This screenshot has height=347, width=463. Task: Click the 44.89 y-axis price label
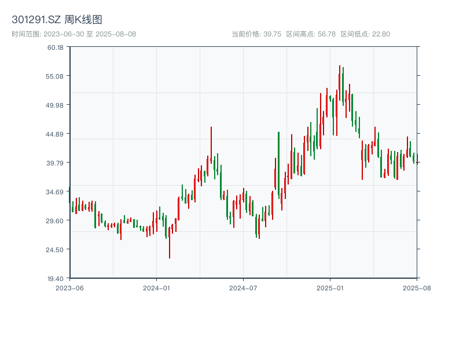56,134
